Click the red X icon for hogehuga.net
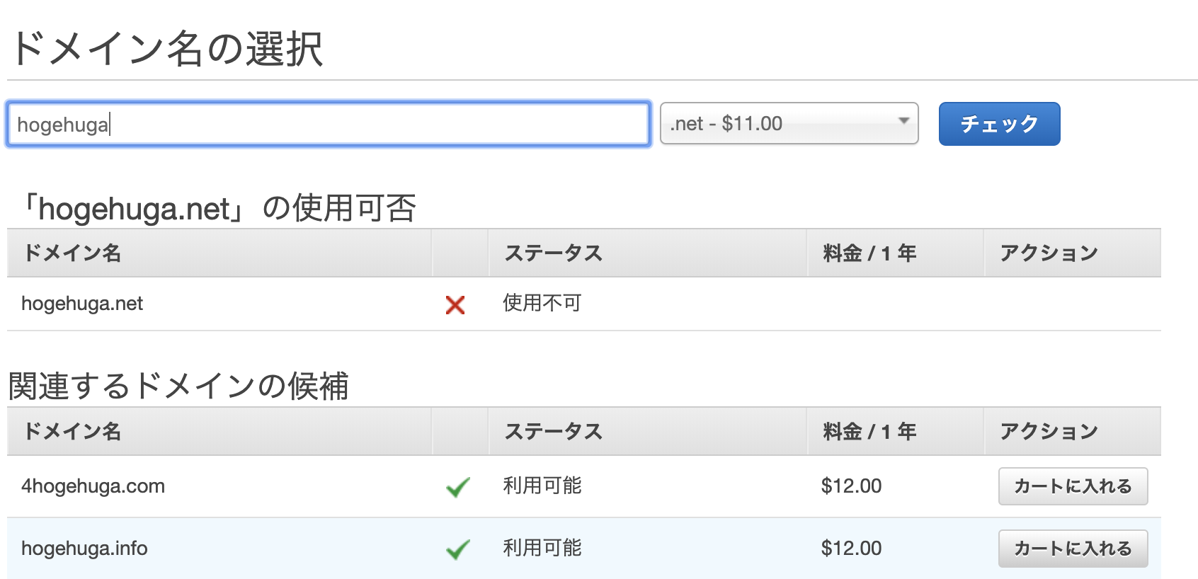The image size is (1198, 579). tap(455, 305)
